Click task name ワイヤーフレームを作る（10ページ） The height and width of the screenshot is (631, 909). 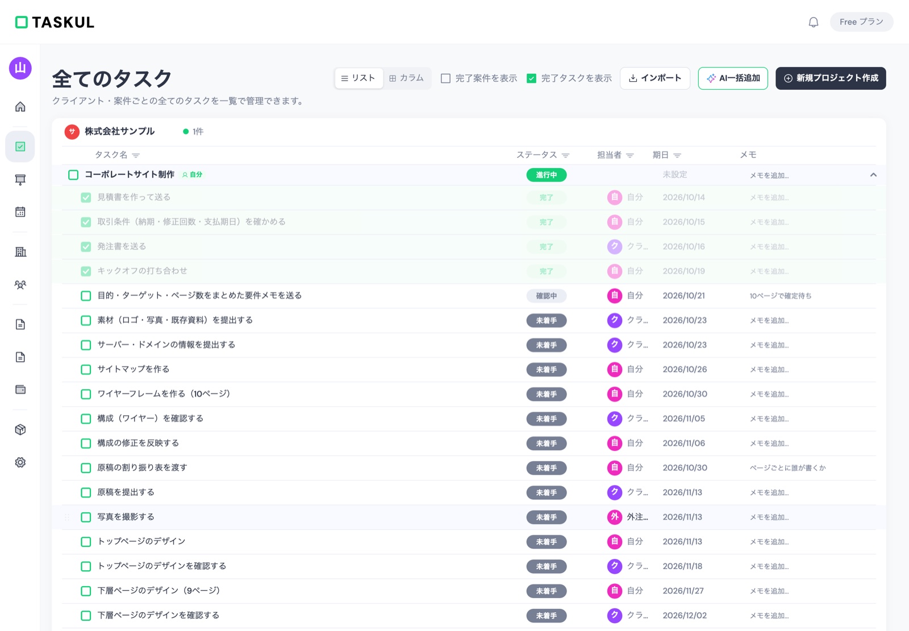coord(164,394)
